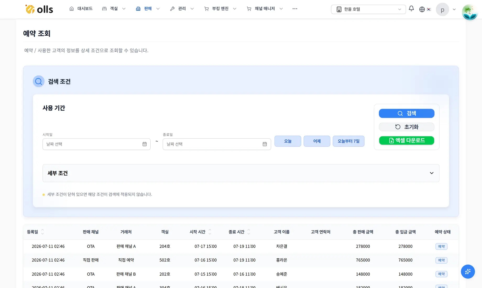Viewport: 482px width, 288px height.
Task: Expand the 객실 chevron arrow
Action: tap(124, 9)
